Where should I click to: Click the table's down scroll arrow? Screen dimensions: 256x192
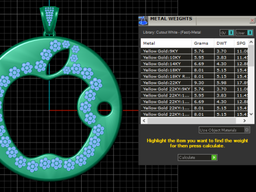click(251, 114)
